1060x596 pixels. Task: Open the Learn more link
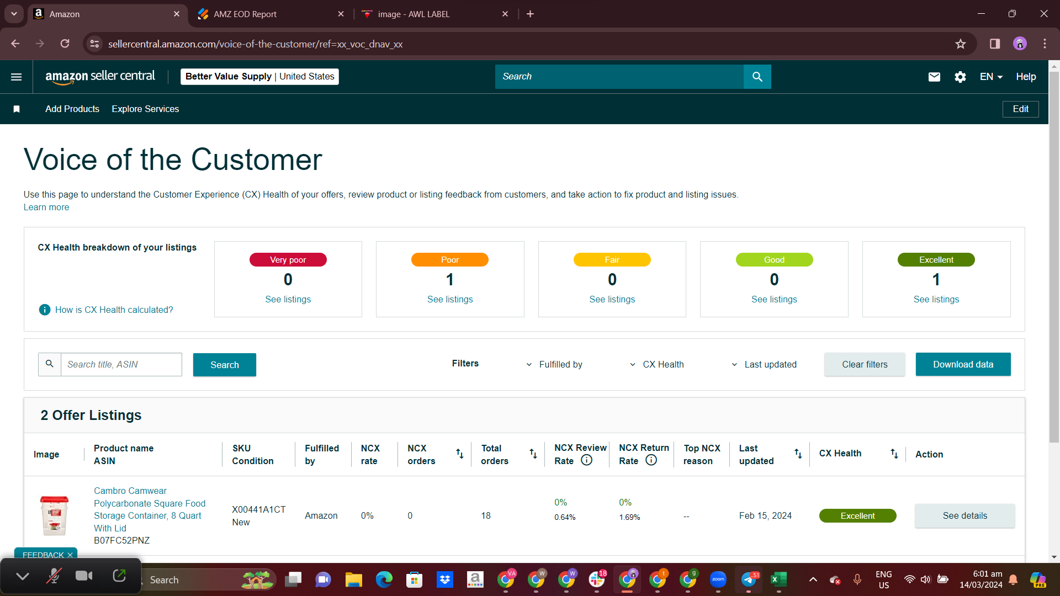pos(46,207)
